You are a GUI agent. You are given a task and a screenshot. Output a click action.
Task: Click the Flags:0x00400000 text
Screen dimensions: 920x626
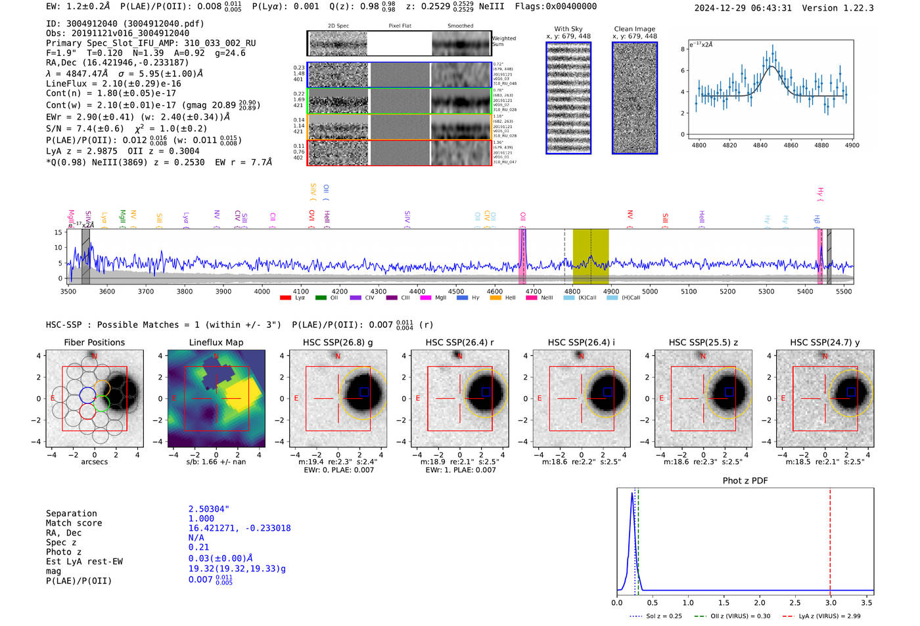[x=556, y=7]
